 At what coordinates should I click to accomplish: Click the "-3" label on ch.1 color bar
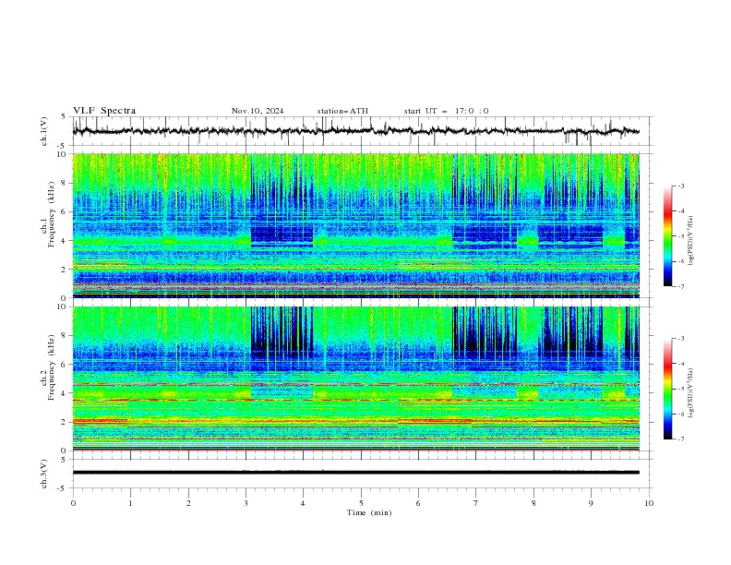(681, 186)
